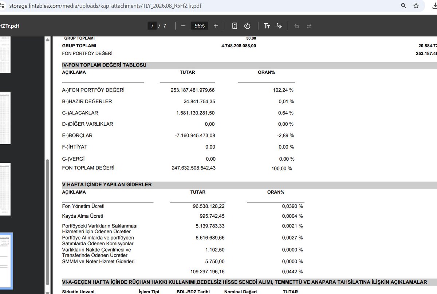Click the amount '1.581.130.281,50'
437x294 pixels.
[196, 113]
